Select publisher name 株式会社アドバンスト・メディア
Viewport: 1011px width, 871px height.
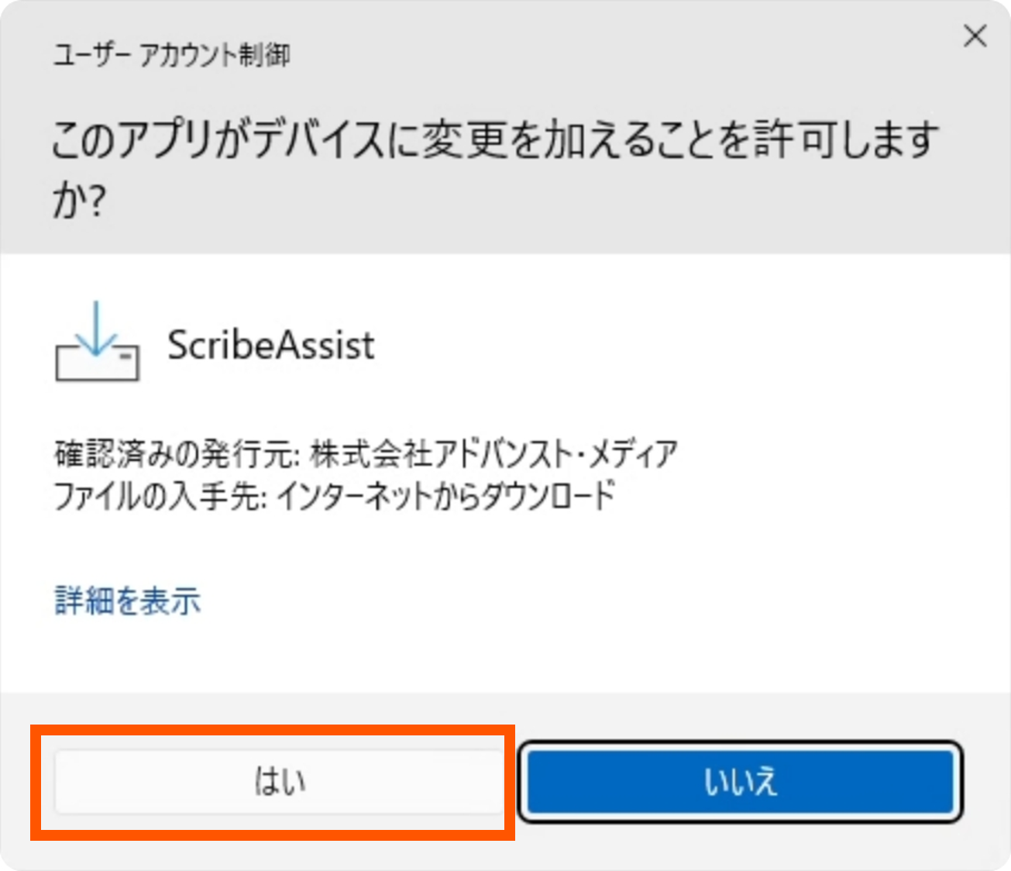tap(493, 453)
